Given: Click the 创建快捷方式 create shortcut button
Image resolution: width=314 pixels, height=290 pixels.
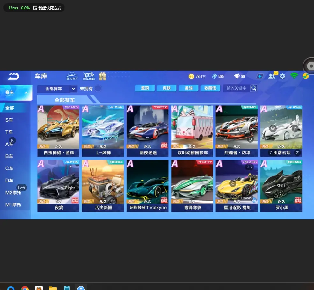Looking at the screenshot, I should tap(47, 8).
